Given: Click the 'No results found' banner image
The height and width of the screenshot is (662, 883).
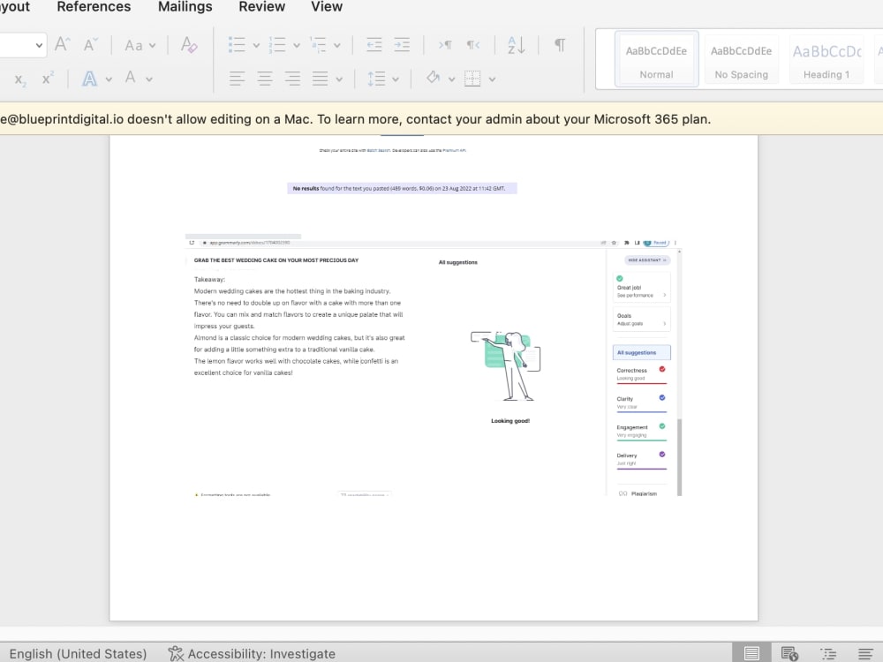Looking at the screenshot, I should click(x=402, y=188).
